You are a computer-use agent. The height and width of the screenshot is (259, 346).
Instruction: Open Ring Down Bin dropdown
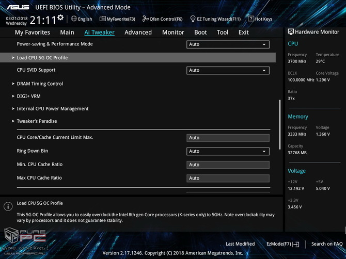(x=228, y=151)
